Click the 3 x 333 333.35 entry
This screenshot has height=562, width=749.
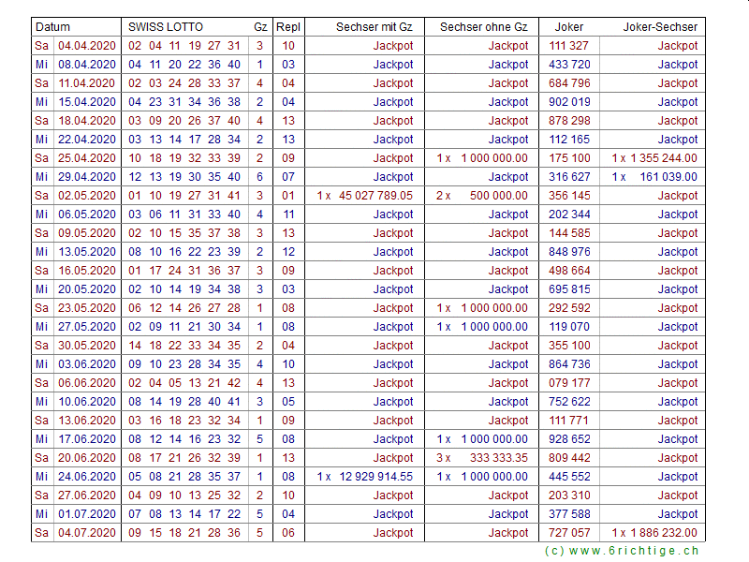click(x=483, y=458)
